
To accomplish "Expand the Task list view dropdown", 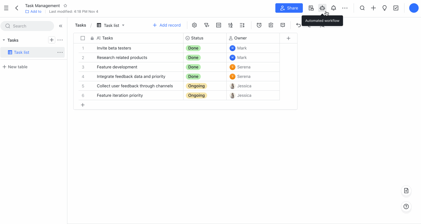I will (x=123, y=25).
